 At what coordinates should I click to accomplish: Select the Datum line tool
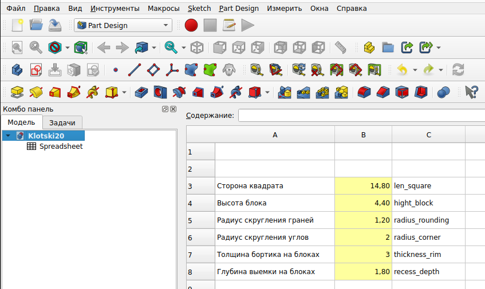[135, 70]
